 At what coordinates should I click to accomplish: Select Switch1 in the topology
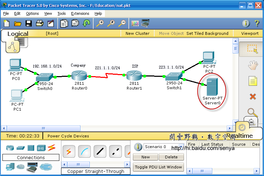174,77
